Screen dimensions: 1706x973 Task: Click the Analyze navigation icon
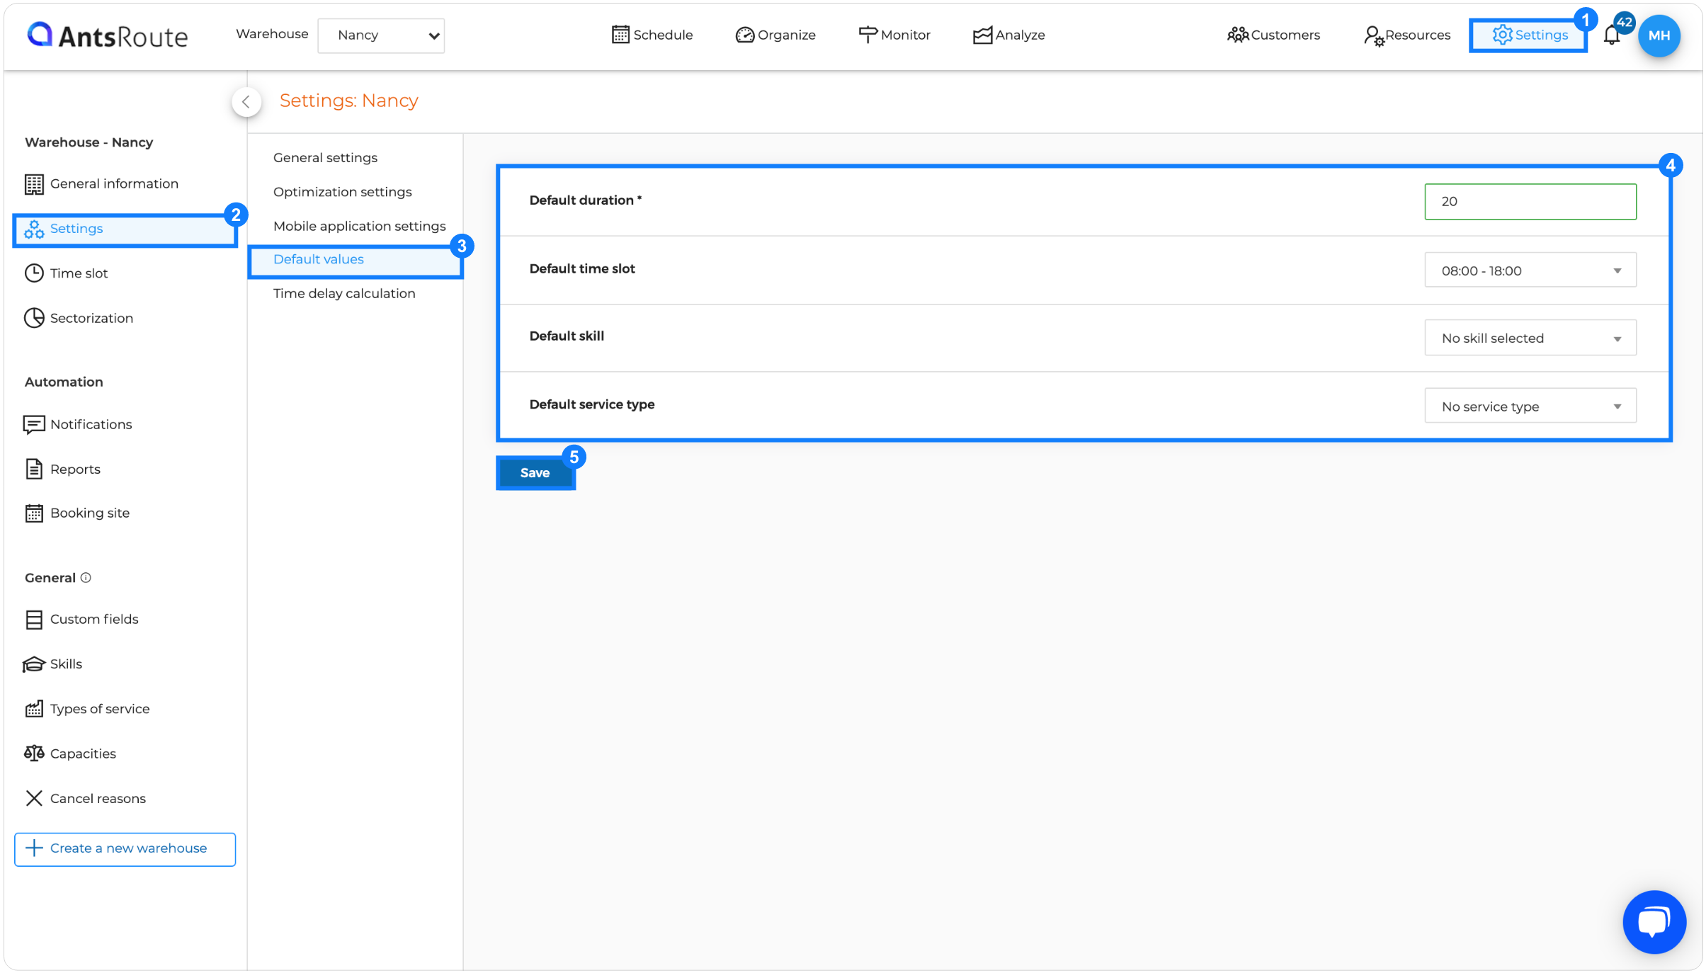[x=981, y=34]
